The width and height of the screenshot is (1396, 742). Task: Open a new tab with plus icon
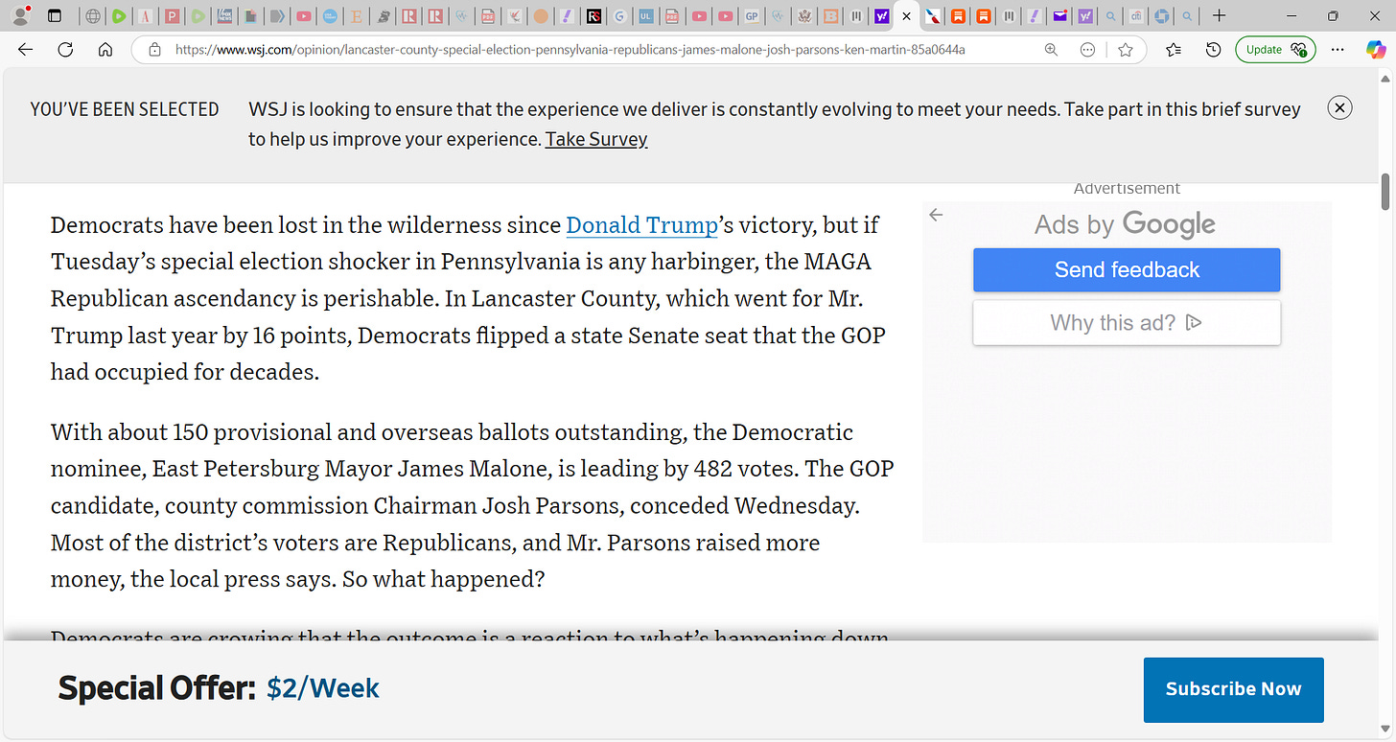1219,16
